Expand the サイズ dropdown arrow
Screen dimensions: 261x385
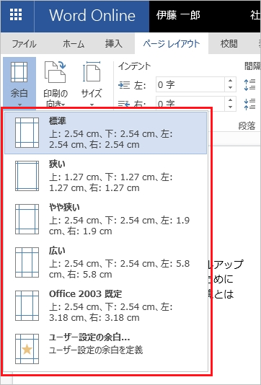(x=92, y=105)
